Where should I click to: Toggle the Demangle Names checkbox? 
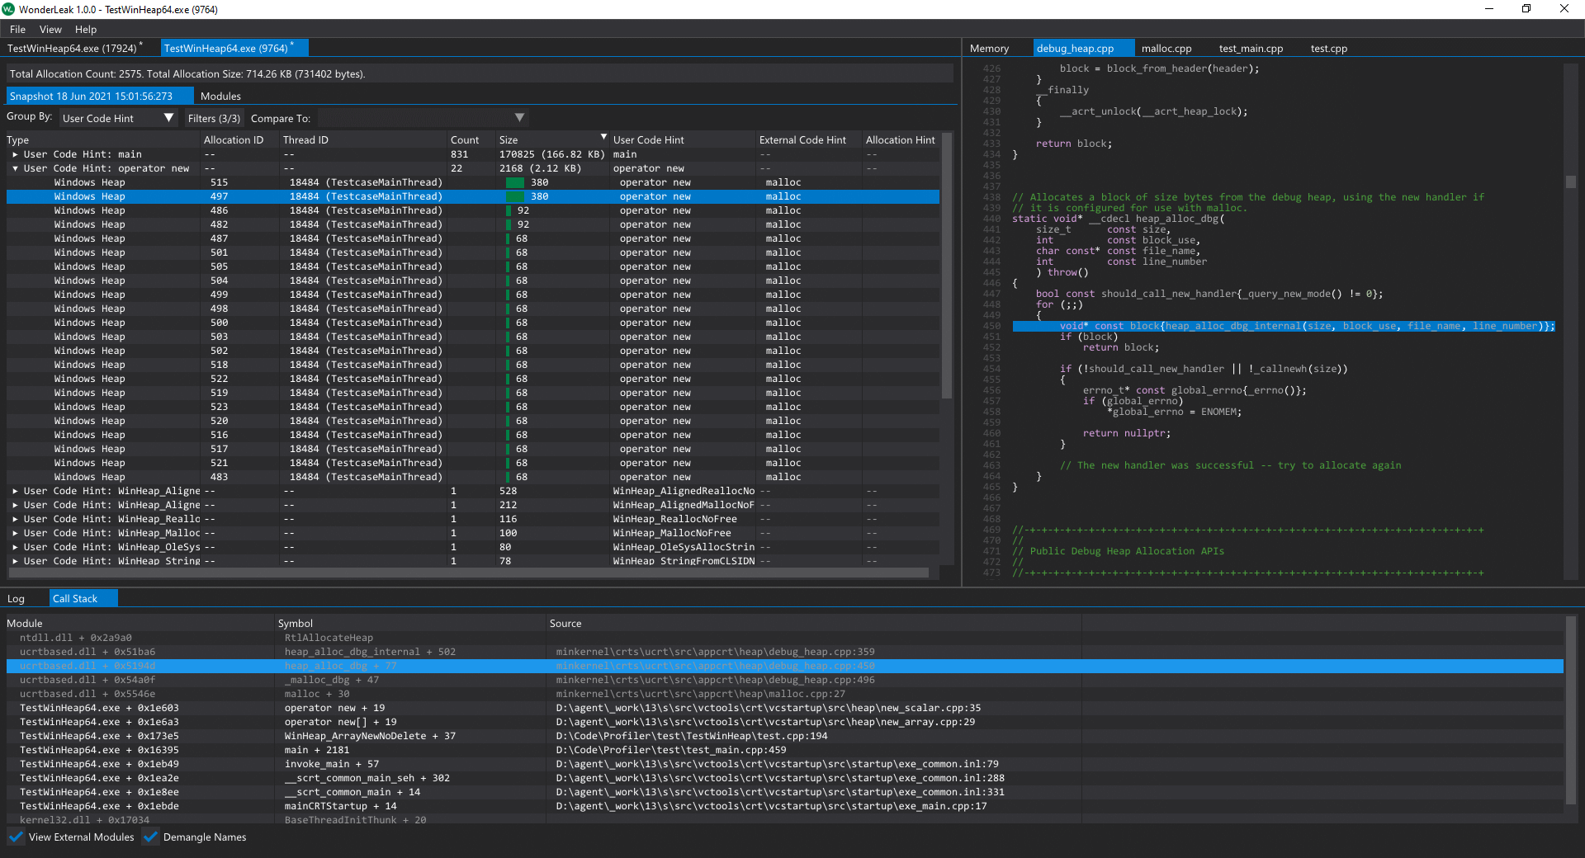[150, 837]
